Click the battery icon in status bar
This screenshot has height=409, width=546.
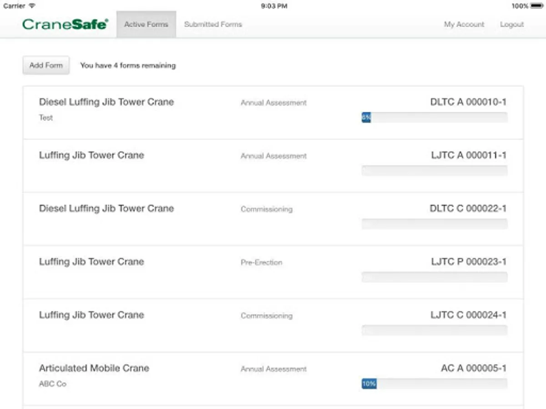537,6
